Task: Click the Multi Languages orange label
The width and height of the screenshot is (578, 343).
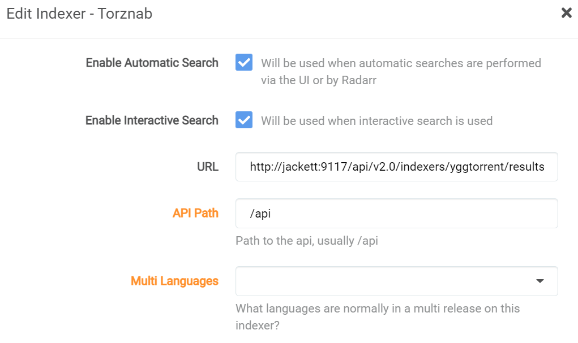Action: pos(174,281)
